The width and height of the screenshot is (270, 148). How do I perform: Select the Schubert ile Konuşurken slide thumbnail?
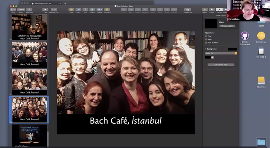(x=29, y=27)
